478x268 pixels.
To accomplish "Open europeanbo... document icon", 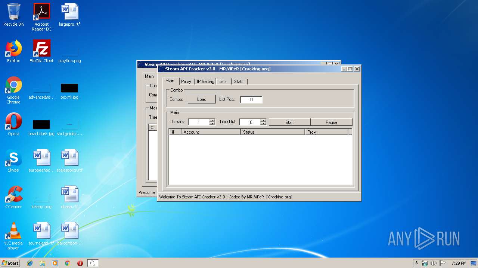I will 41,161.
